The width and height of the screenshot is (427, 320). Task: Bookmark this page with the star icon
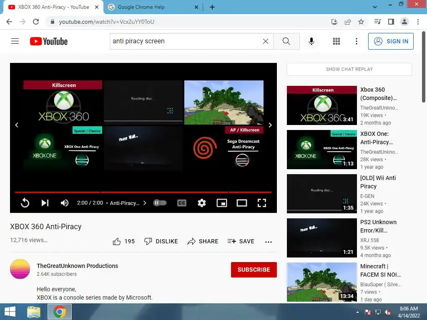[361, 22]
